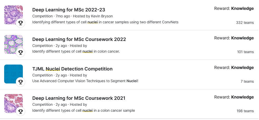
Task: Open the Coursework 2021 tissue image thumbnail
Action: point(13,103)
